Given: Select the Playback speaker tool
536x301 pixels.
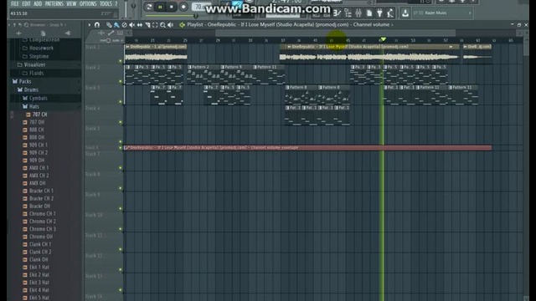Looking at the screenshot, I should 171,25.
